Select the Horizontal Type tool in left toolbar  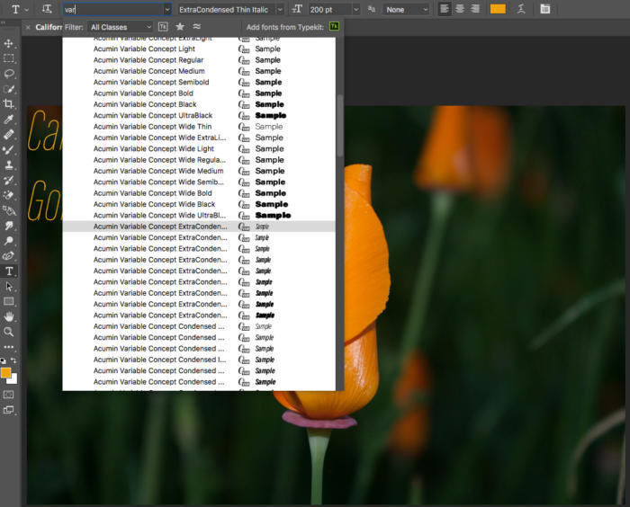click(8, 271)
